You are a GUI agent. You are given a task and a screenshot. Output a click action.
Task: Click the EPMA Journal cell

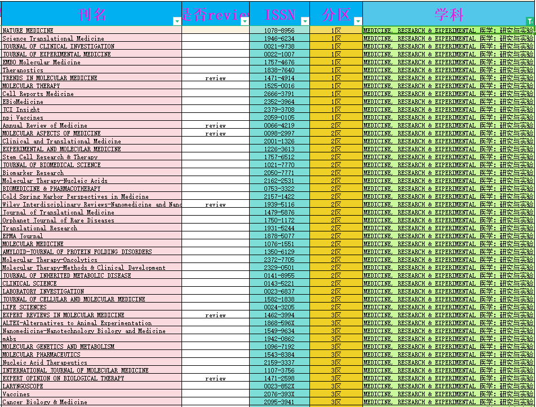[x=92, y=236]
